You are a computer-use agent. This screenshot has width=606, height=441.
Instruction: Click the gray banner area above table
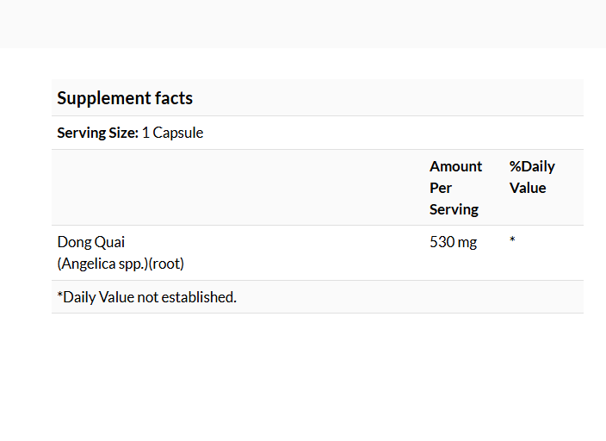point(303,24)
